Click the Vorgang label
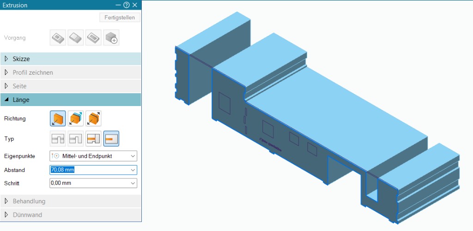 tap(15, 38)
